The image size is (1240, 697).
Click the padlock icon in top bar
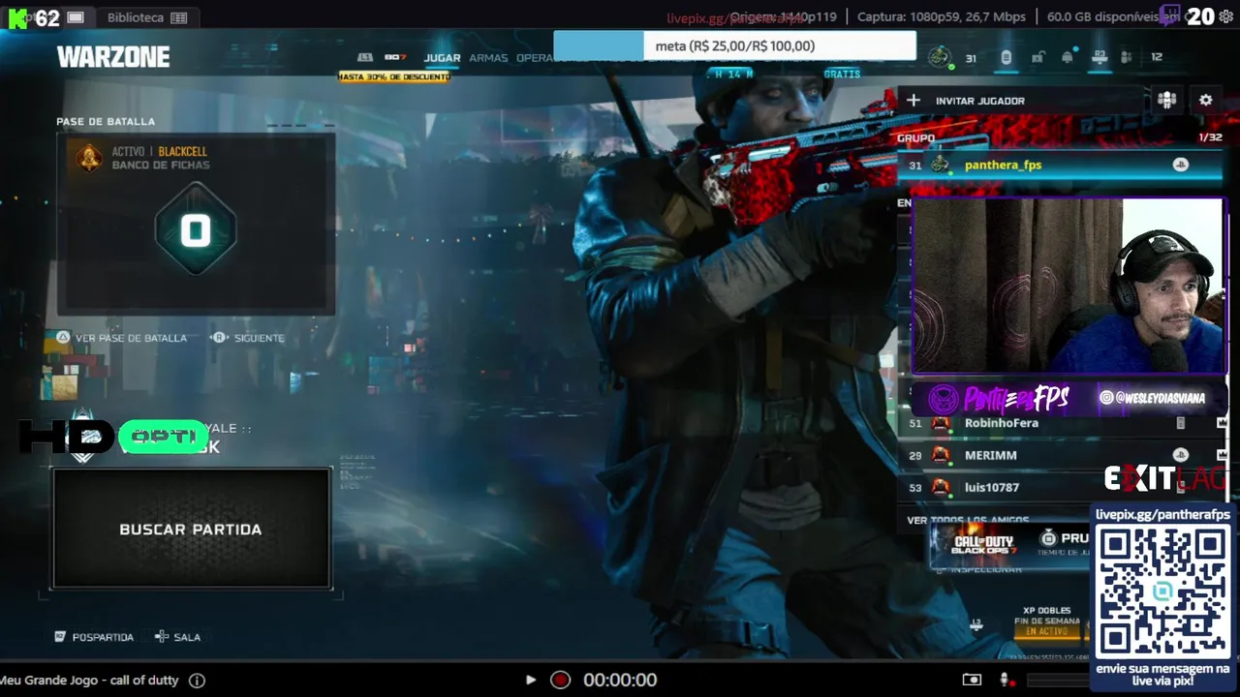click(1038, 57)
